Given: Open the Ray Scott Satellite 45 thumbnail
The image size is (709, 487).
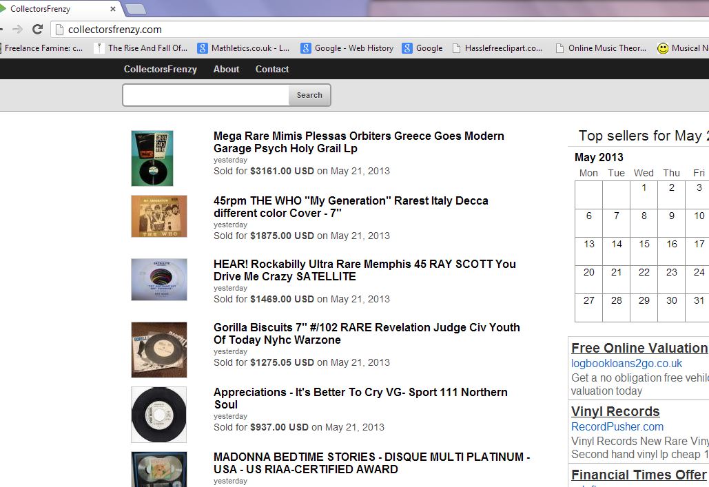Looking at the screenshot, I should coord(158,280).
